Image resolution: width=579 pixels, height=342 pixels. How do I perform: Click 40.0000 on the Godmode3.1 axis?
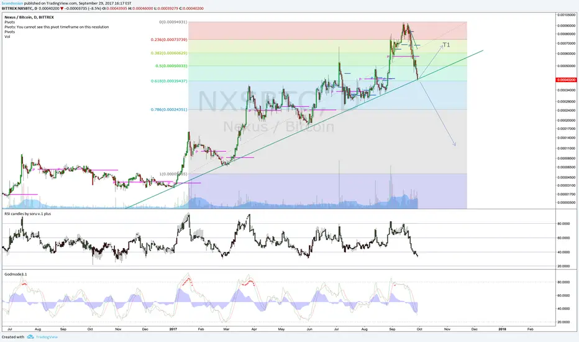[x=563, y=308]
